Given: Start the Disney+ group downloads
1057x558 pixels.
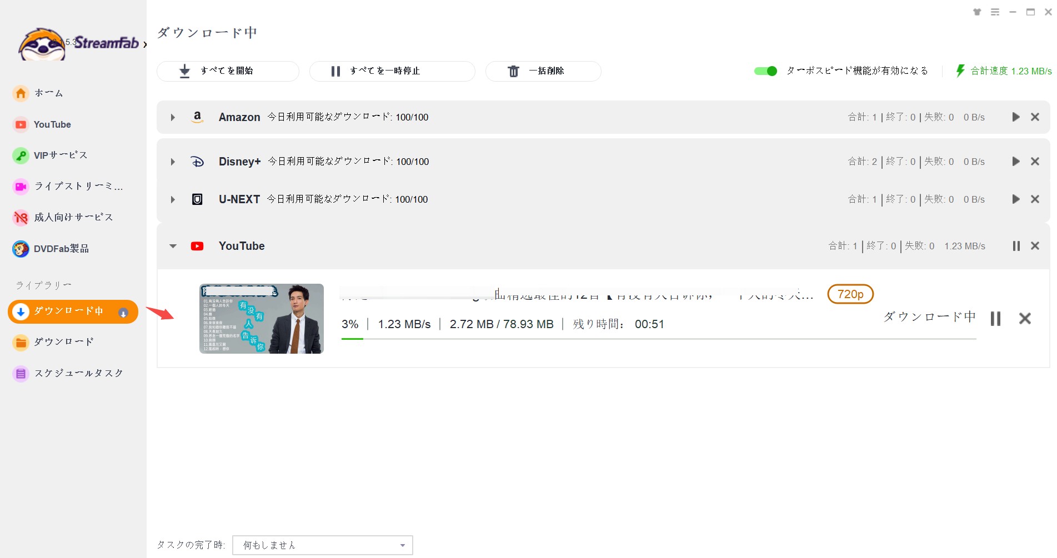Looking at the screenshot, I should (x=1016, y=162).
